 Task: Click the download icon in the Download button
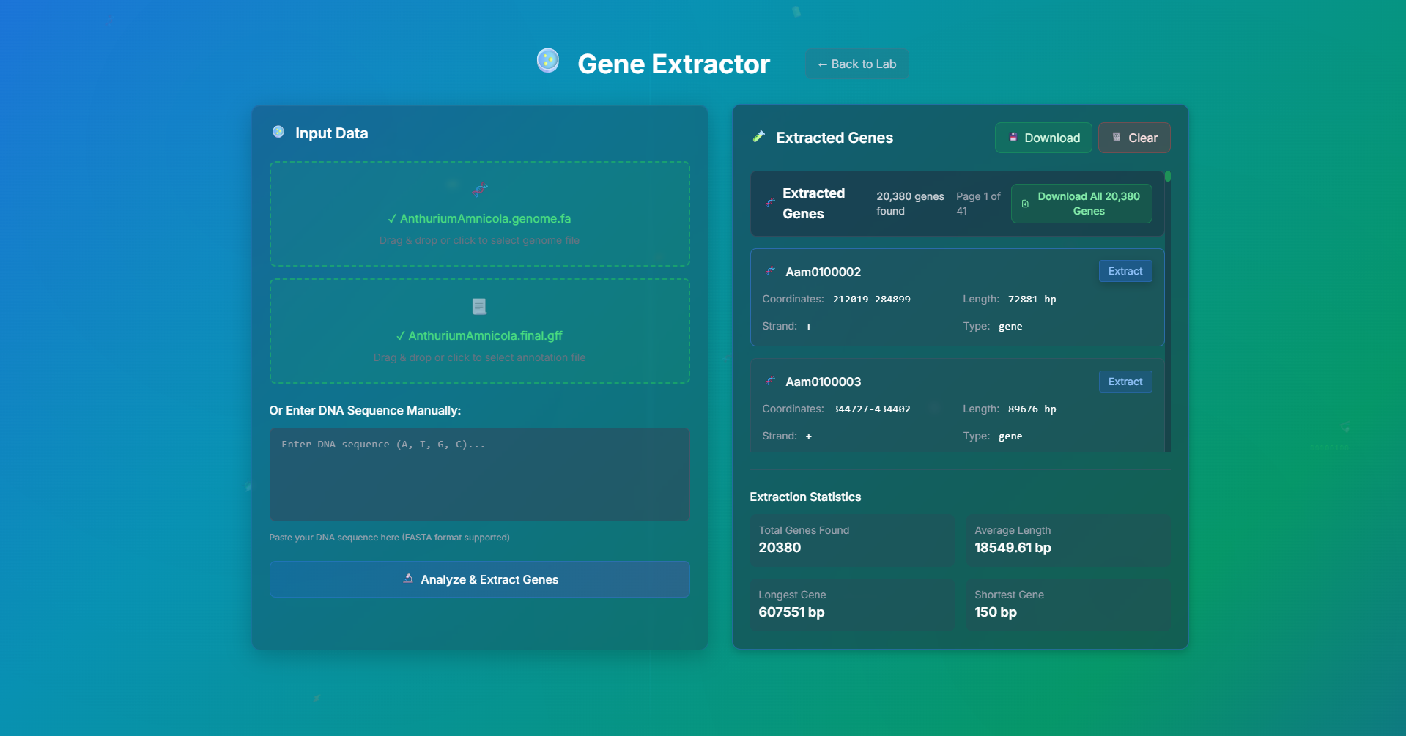1013,137
